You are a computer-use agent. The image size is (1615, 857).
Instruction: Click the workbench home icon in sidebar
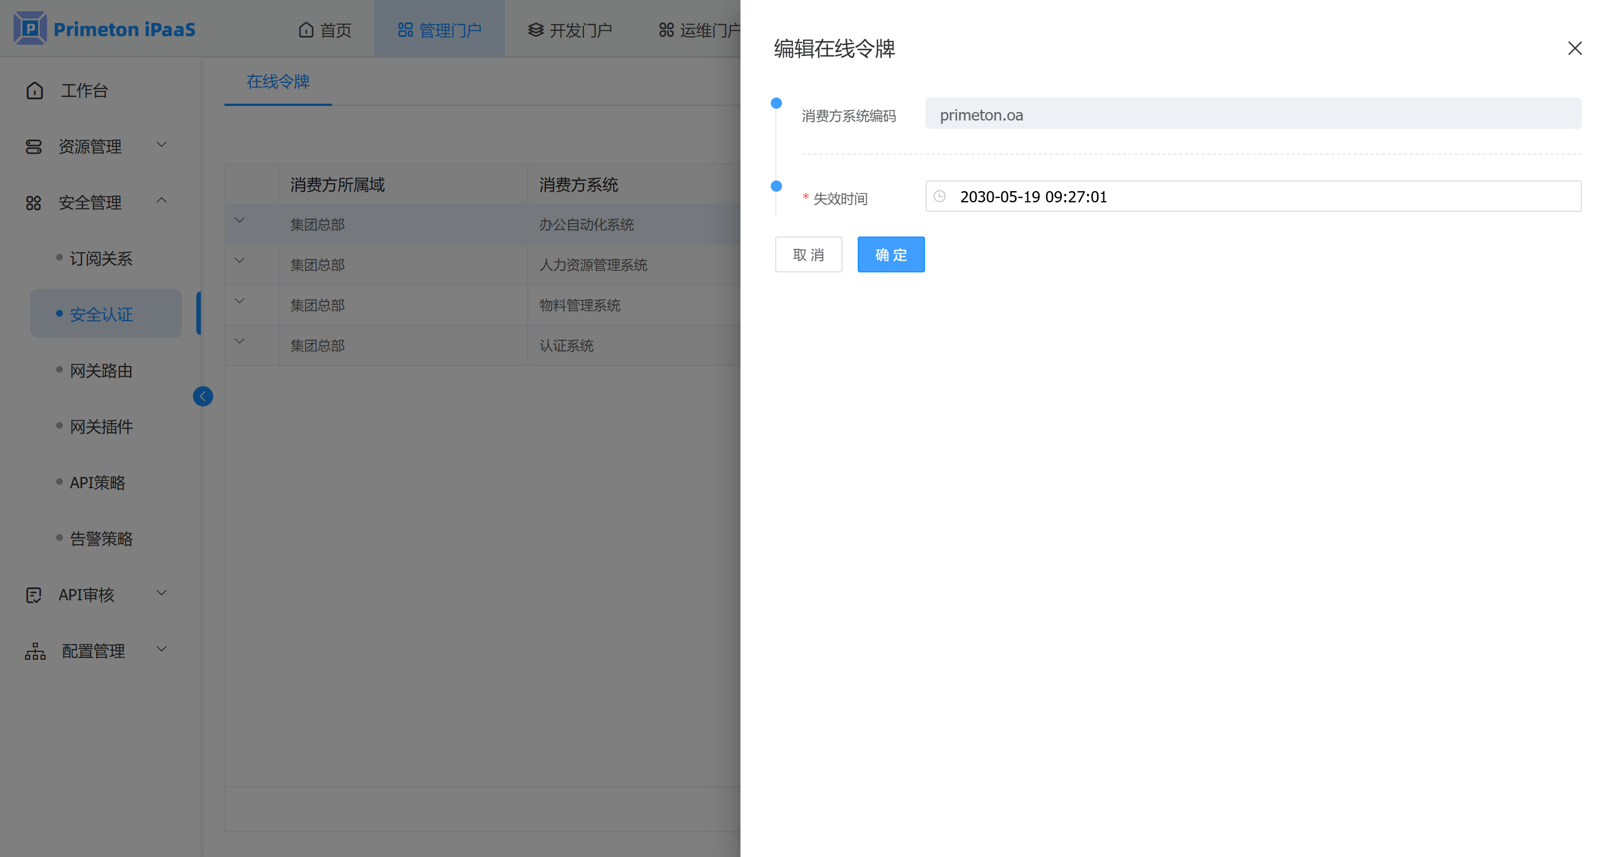tap(34, 91)
